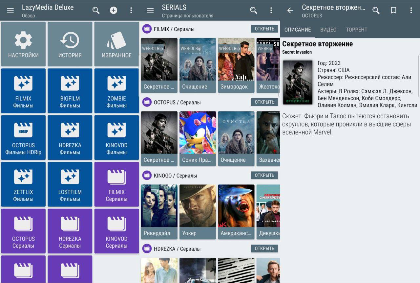Screen dimensions: 420x283
Task: Open the HDREZKA Фильмы tile
Action: [70, 137]
